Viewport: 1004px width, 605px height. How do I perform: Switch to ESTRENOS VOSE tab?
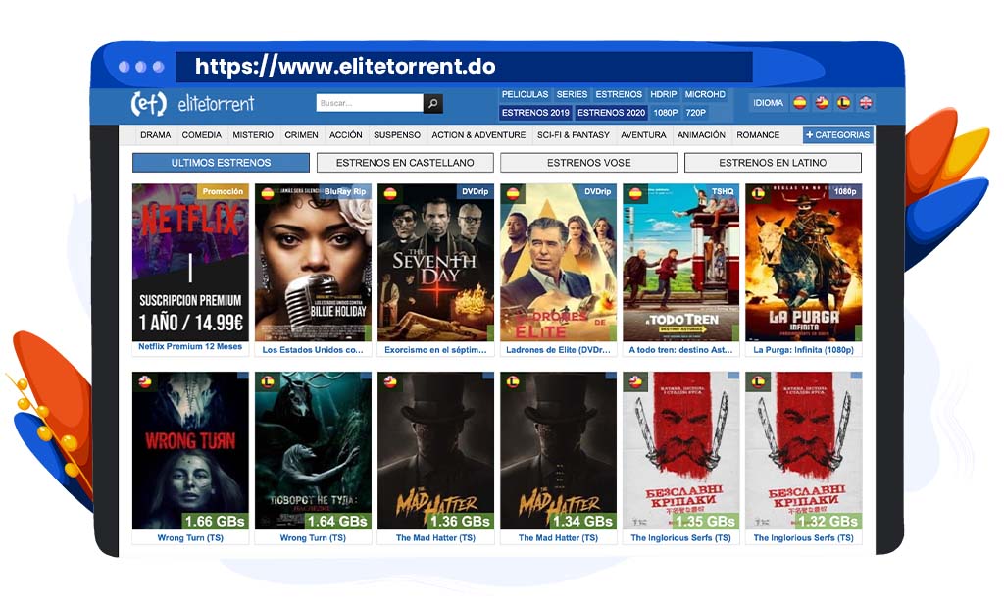588,163
